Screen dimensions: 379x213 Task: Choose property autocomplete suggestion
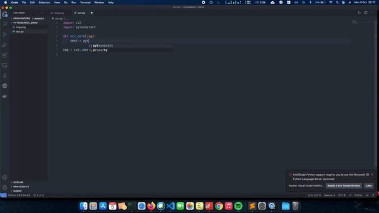(130, 50)
